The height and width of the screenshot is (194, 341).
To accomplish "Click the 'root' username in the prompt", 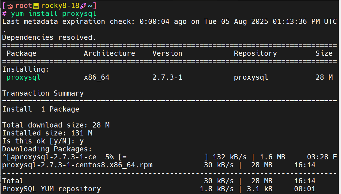I will (x=24, y=6).
